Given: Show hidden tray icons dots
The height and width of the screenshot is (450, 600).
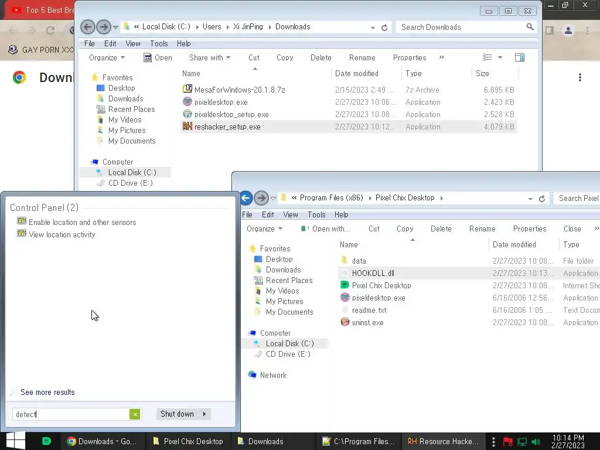Looking at the screenshot, I should 493,442.
